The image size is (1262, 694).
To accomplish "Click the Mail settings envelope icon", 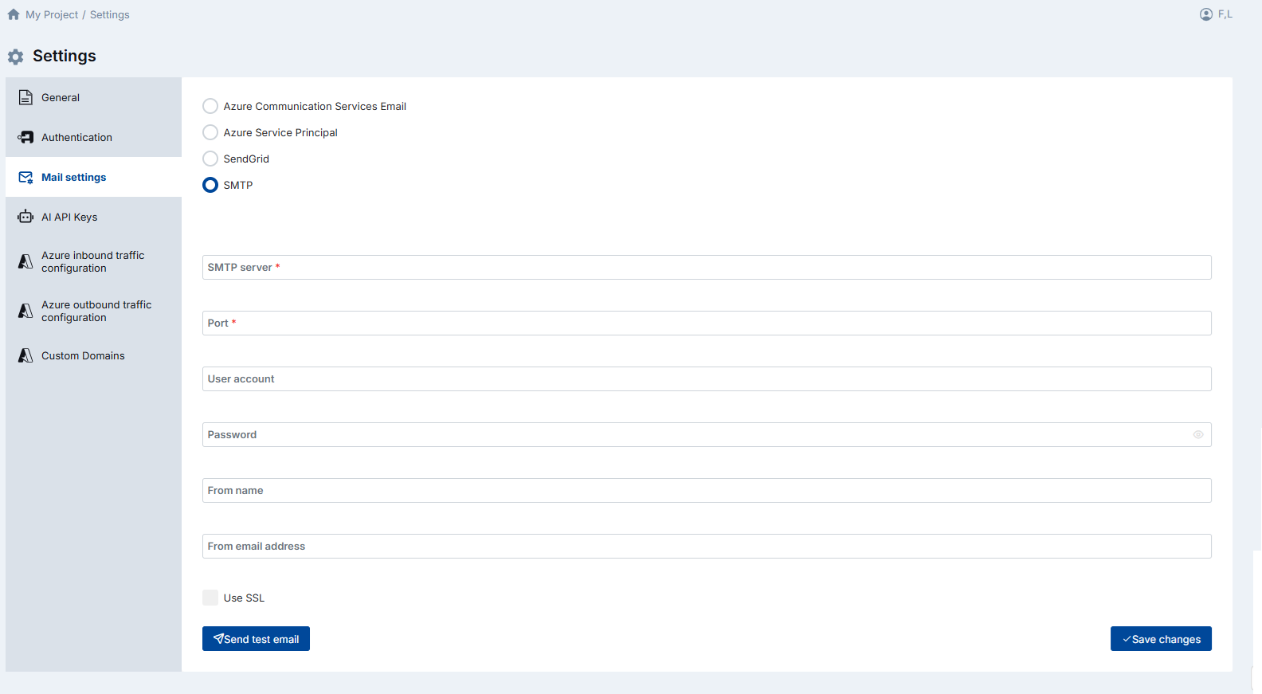I will 25,177.
